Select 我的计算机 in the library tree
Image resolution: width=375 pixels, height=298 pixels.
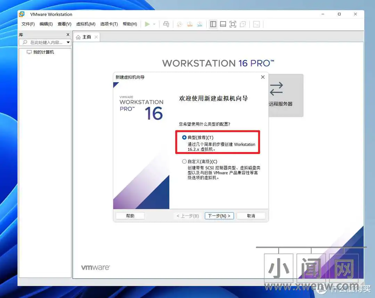(40, 52)
